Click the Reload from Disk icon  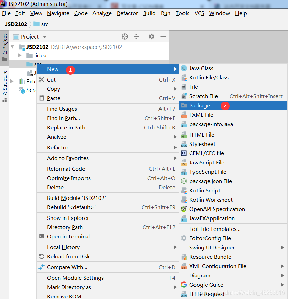[42, 256]
